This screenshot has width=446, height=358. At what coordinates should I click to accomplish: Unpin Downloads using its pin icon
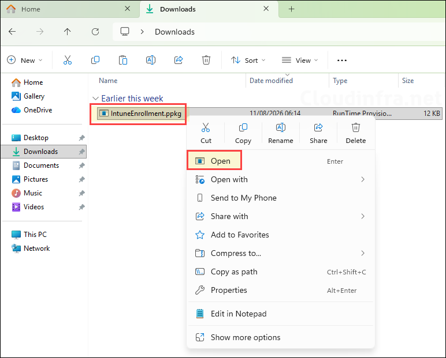82,152
